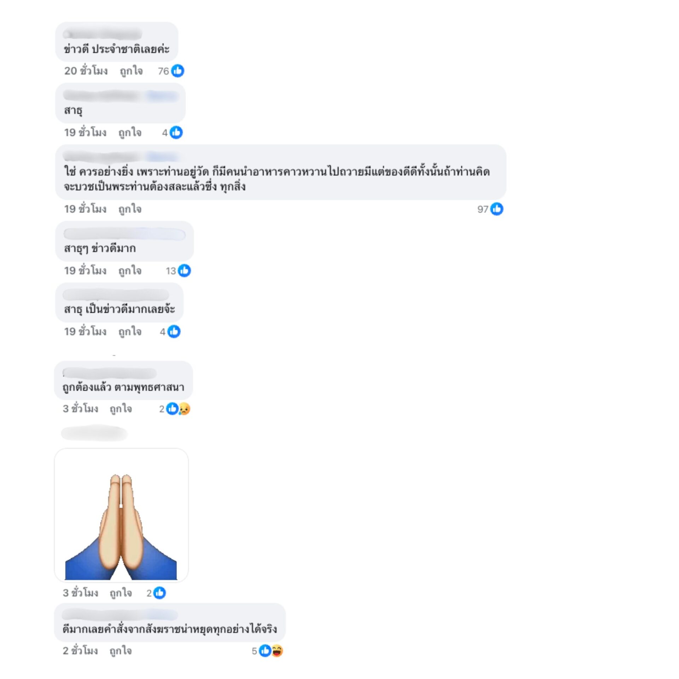
Task: Click like reaction under praying hands sticker
Action: pyautogui.click(x=159, y=593)
